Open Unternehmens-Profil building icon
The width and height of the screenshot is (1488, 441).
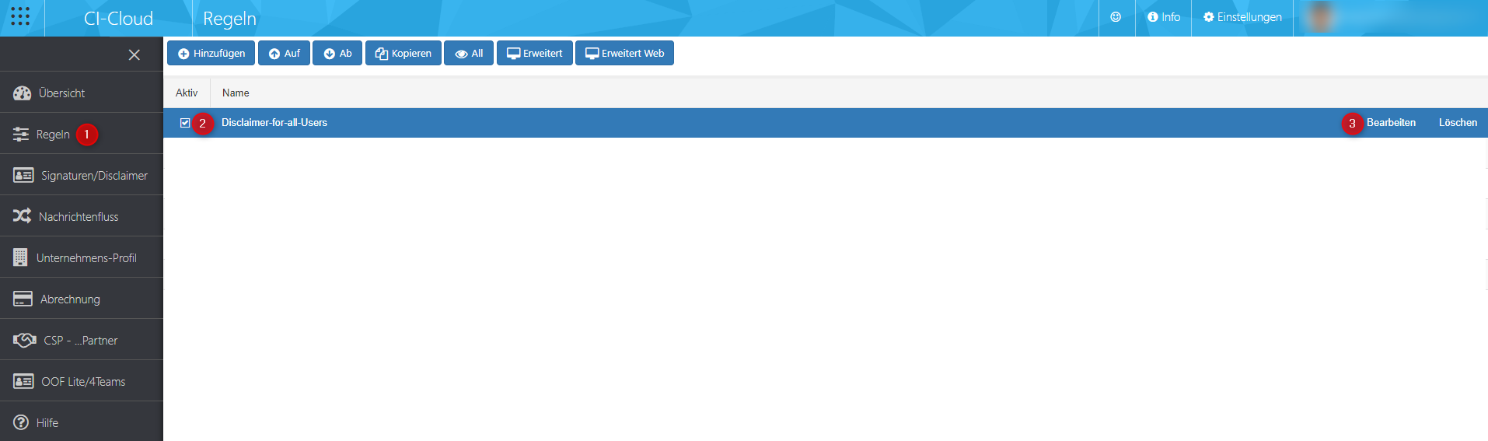click(20, 257)
